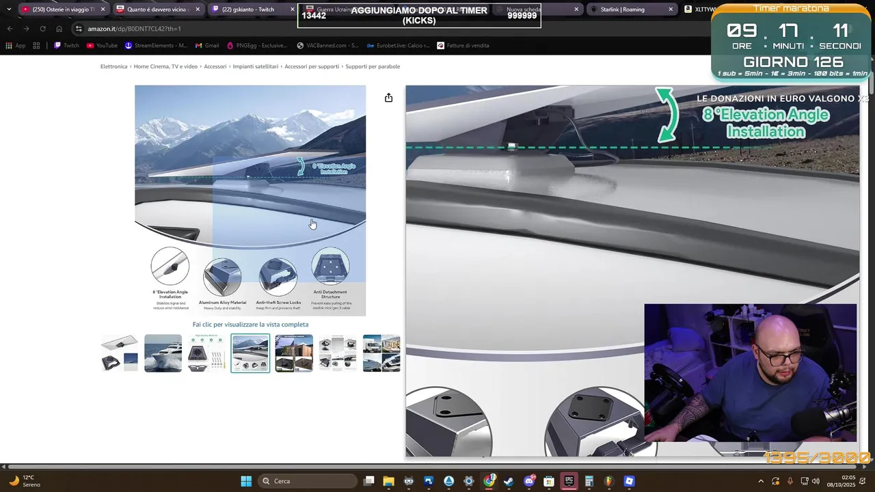875x492 pixels.
Task: Go back with the browser back arrow
Action: tap(10, 29)
